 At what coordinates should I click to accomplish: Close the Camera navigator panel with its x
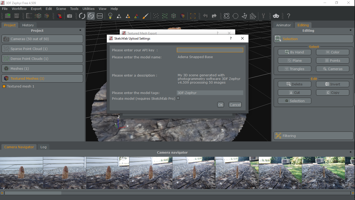pyautogui.click(x=351, y=152)
